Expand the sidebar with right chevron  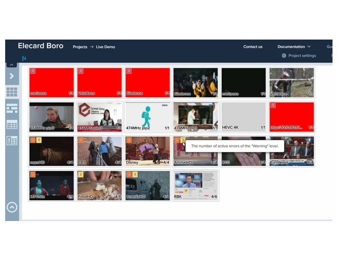(12, 76)
